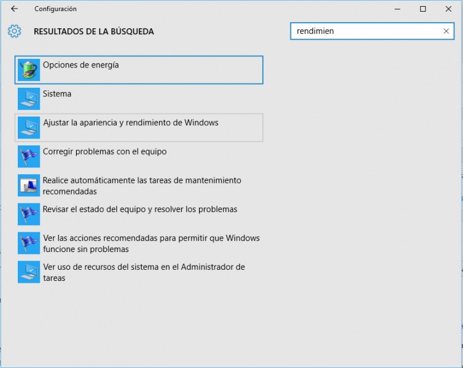Open Corregir problemas con el equipo

[x=139, y=156]
